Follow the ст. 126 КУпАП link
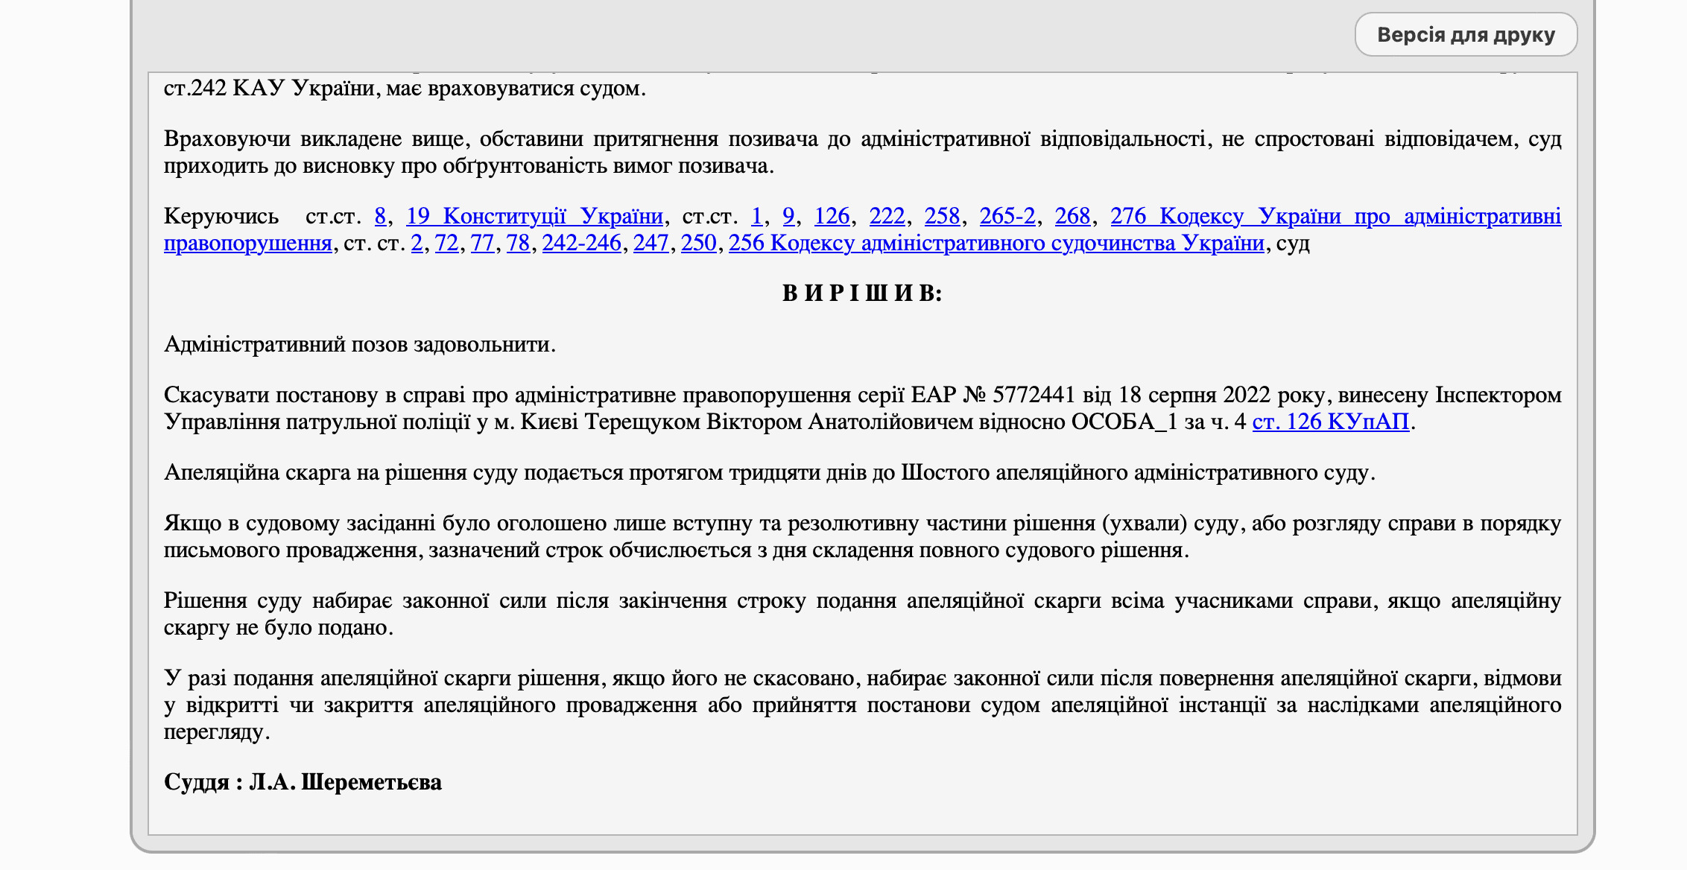This screenshot has height=870, width=1687. click(x=1331, y=422)
